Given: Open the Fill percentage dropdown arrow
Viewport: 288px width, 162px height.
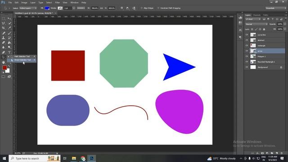Looking at the screenshot, I should (285, 29).
